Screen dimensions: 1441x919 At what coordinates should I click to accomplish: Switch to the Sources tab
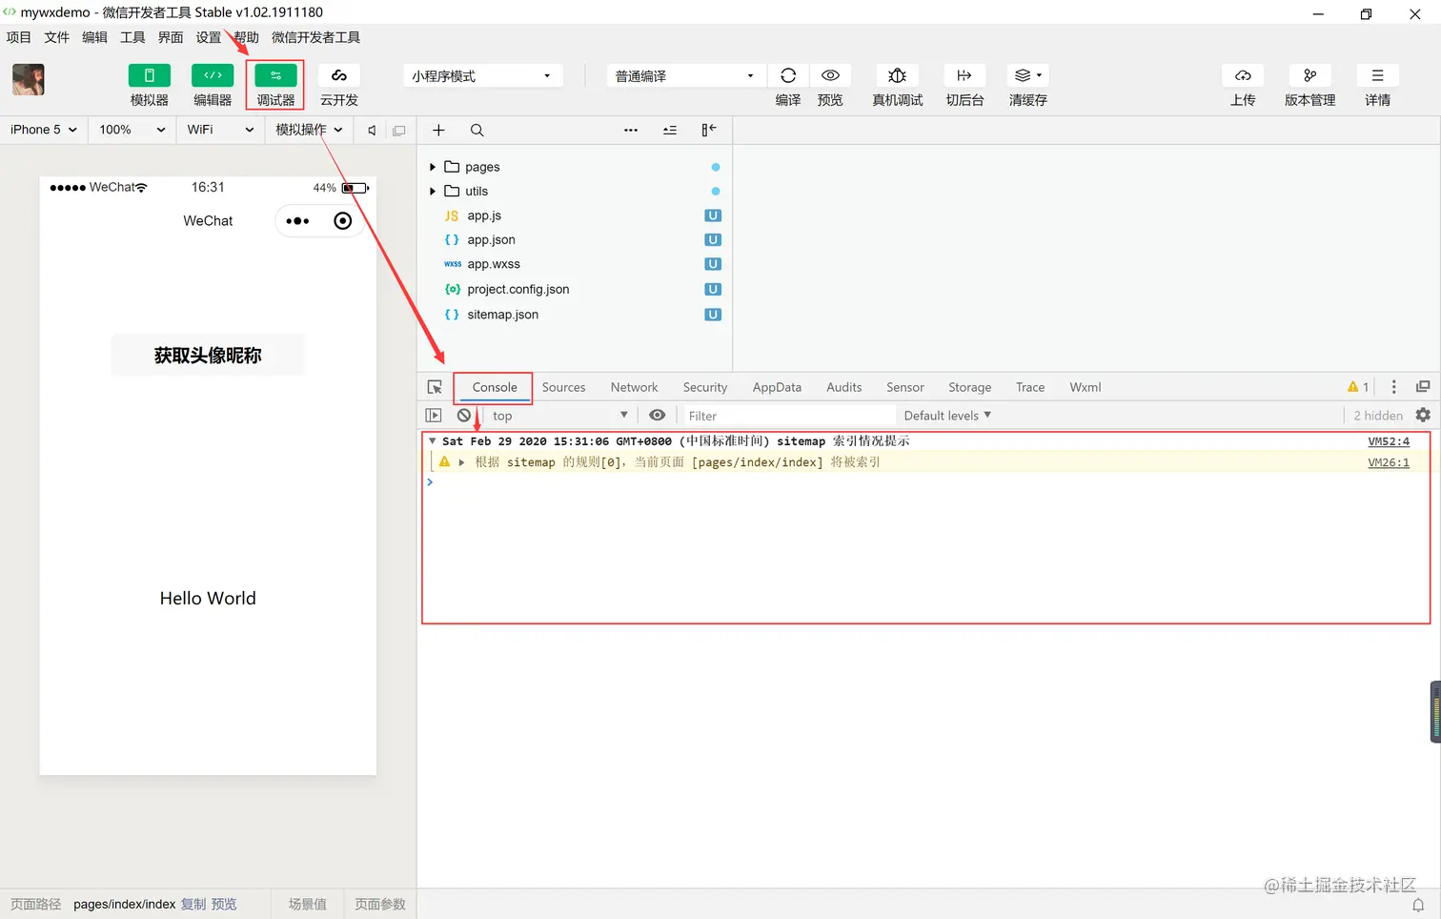[563, 387]
